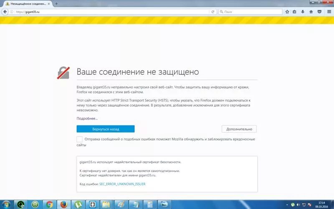Bookmark this page with the star icon
The image size is (334, 209).
click(x=287, y=12)
